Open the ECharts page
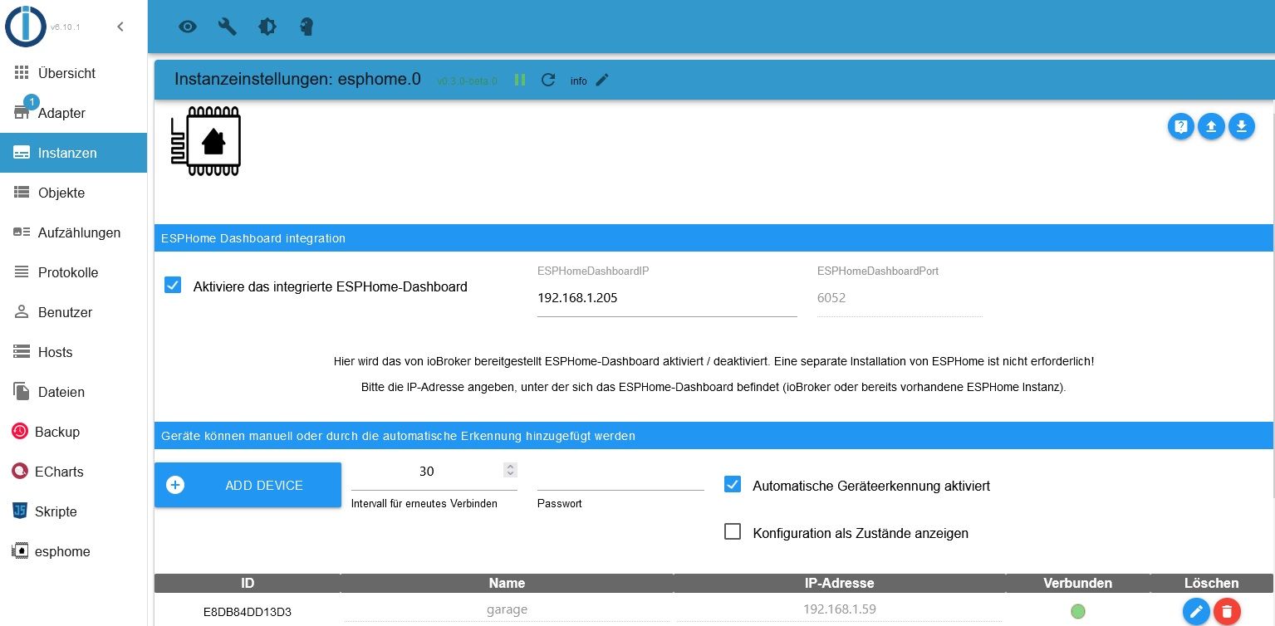 coord(73,472)
